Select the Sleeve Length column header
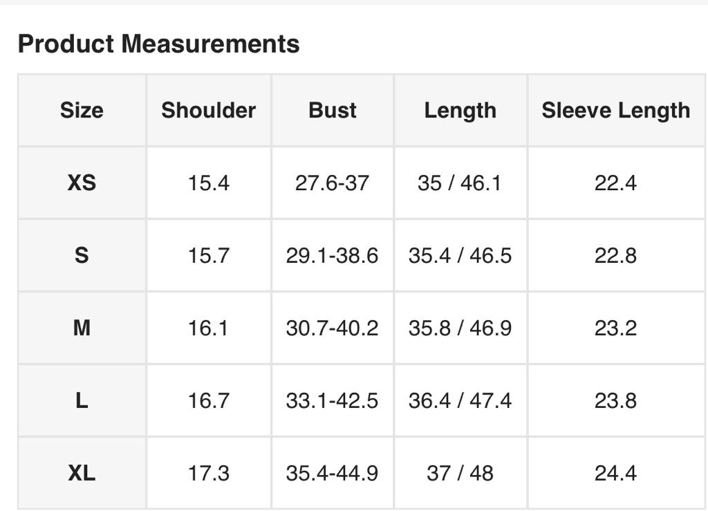Viewport: 708px width, 511px height. [615, 111]
